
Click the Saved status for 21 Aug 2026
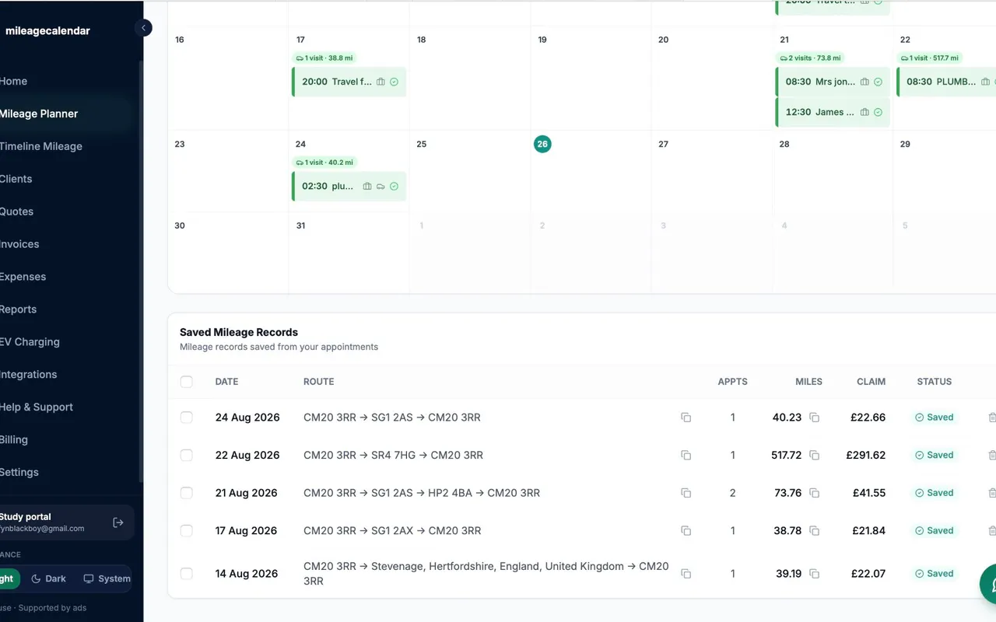pyautogui.click(x=934, y=493)
